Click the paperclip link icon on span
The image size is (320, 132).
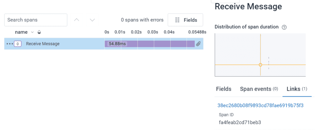[x=198, y=44]
